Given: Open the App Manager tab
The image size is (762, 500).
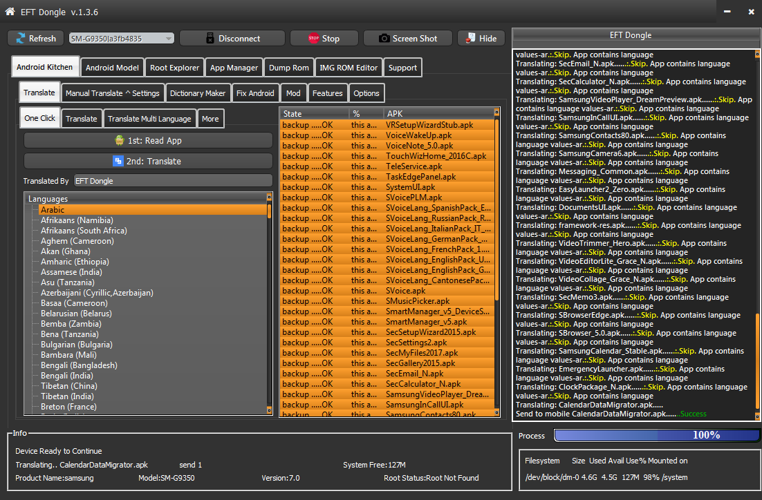Looking at the screenshot, I should (234, 68).
